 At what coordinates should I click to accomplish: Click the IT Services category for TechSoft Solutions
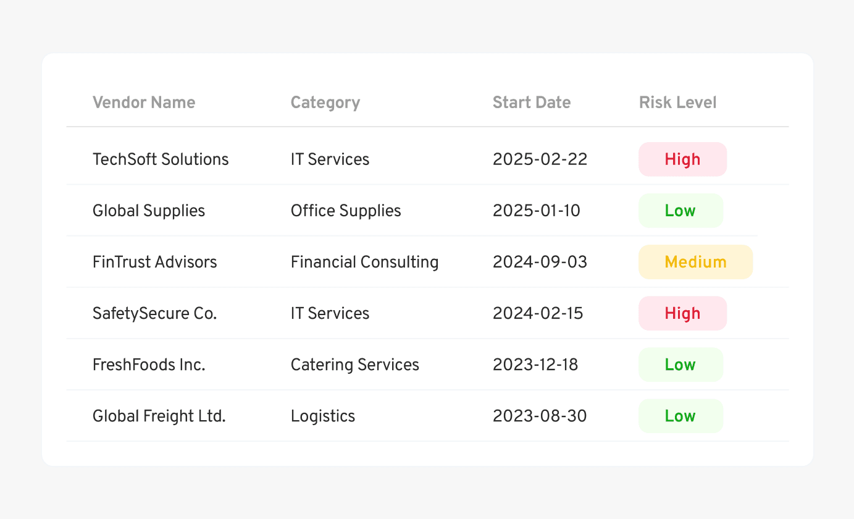(330, 159)
